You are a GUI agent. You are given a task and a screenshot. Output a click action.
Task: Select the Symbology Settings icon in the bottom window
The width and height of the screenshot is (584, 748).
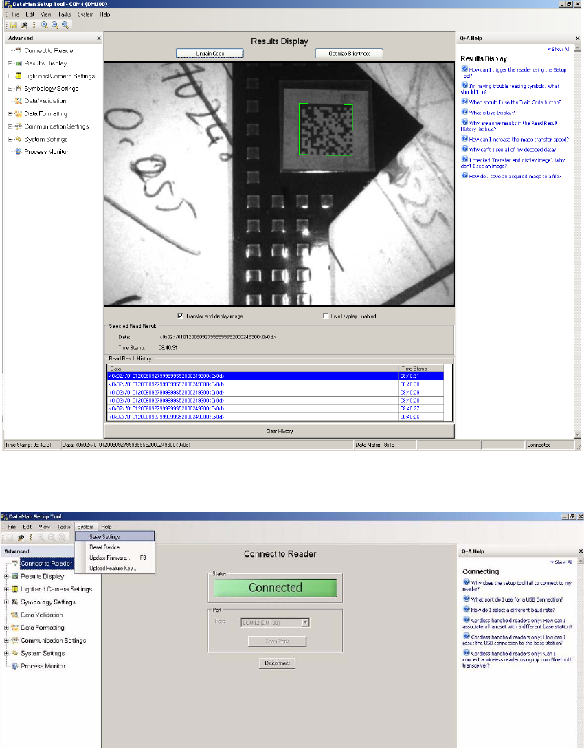tap(15, 602)
